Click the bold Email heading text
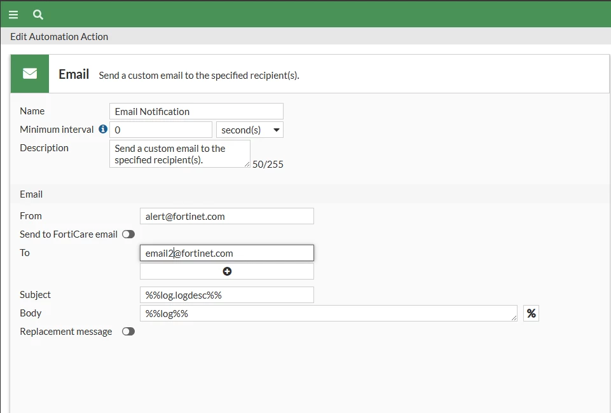611x413 pixels. [74, 74]
